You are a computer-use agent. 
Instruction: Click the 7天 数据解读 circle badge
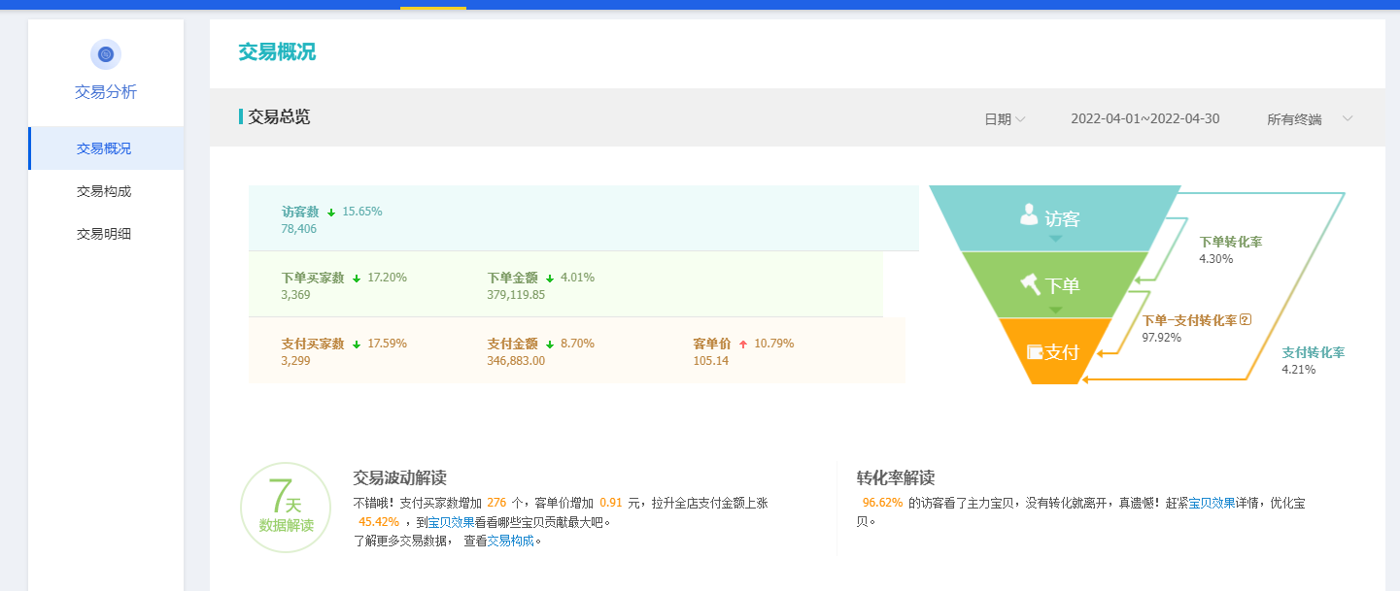[287, 508]
